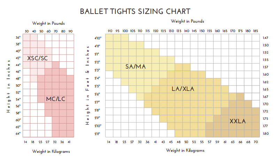The image size is (278, 157).
Task: Select the 1.80 meter height label
Action: click(x=265, y=134)
